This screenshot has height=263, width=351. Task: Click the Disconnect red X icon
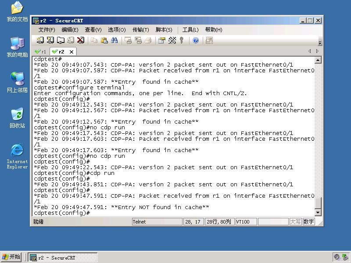coord(81,40)
